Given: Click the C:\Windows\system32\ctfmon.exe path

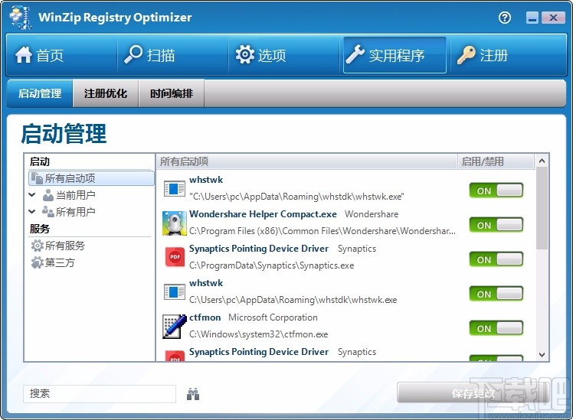Looking at the screenshot, I should tap(259, 334).
